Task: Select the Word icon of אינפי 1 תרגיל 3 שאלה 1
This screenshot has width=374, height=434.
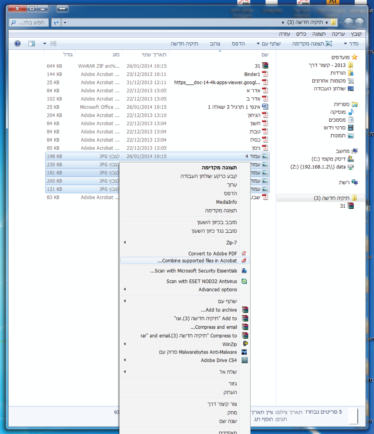Action: coord(265,107)
